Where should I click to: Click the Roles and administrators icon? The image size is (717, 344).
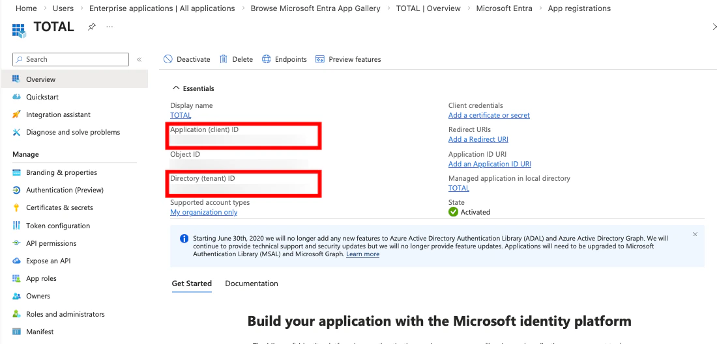(x=16, y=314)
